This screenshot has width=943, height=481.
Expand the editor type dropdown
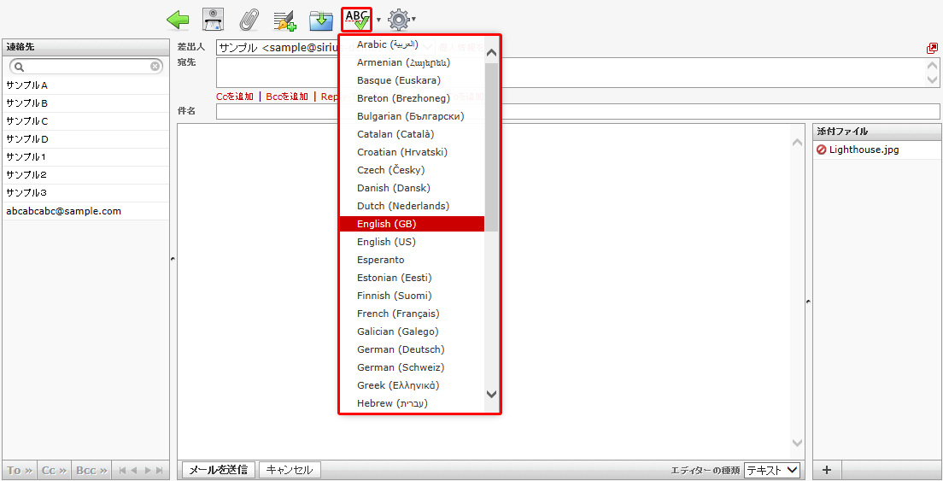[772, 470]
